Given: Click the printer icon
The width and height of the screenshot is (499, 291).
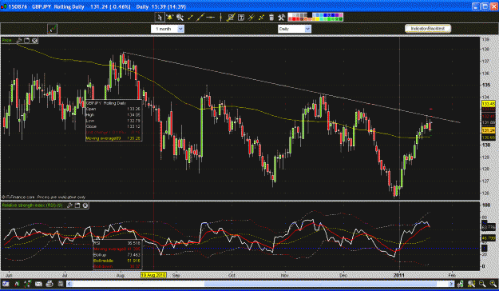Looking at the screenshot, I should (x=50, y=284).
